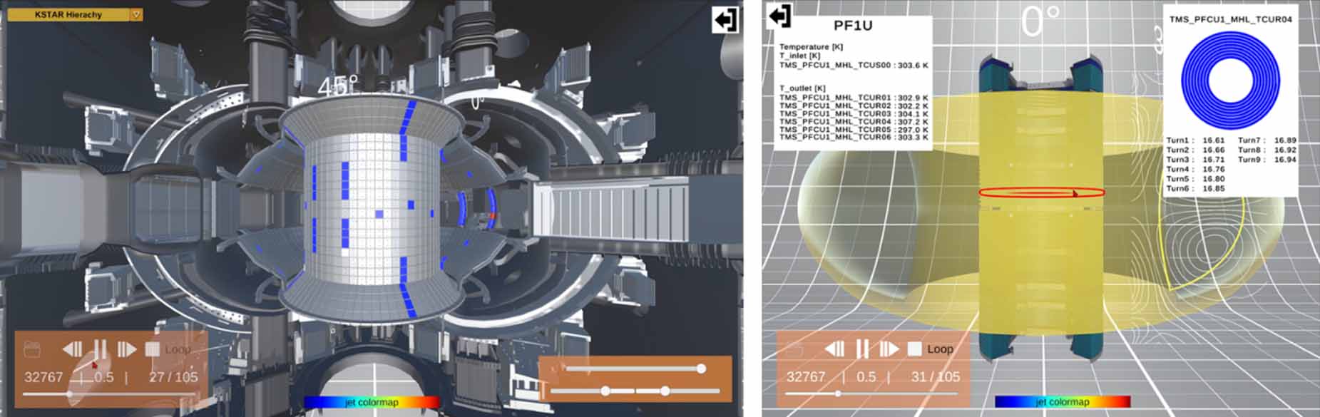Click frame slider handle at 31 / 105

pyautogui.click(x=838, y=393)
